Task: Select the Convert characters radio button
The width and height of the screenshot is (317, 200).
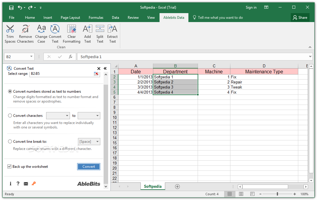Action: (x=10, y=116)
